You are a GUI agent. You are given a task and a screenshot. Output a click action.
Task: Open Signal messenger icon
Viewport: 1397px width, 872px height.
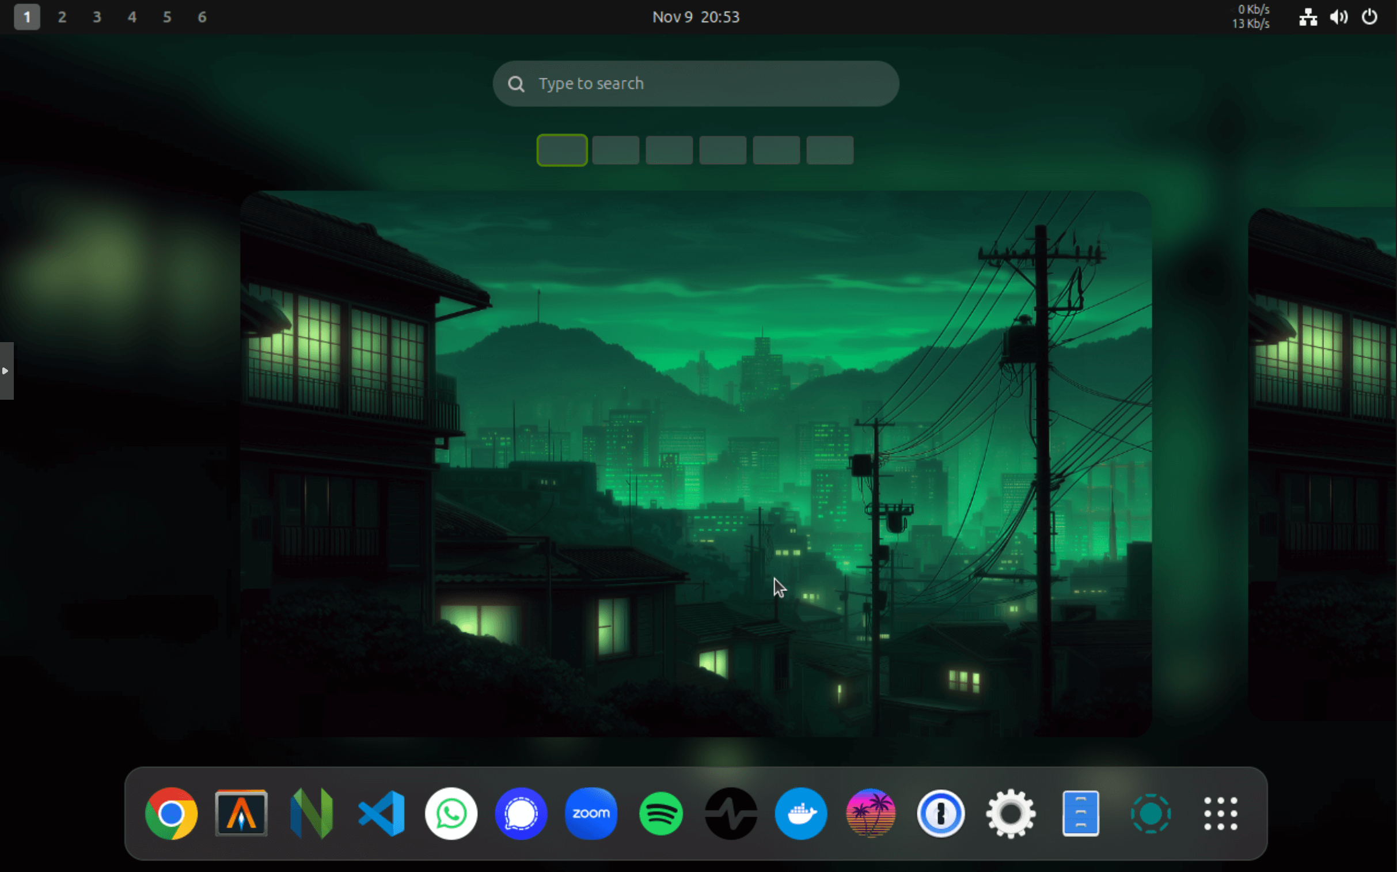(521, 813)
